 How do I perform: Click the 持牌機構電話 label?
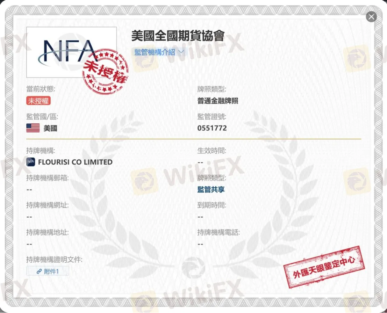pyautogui.click(x=219, y=232)
